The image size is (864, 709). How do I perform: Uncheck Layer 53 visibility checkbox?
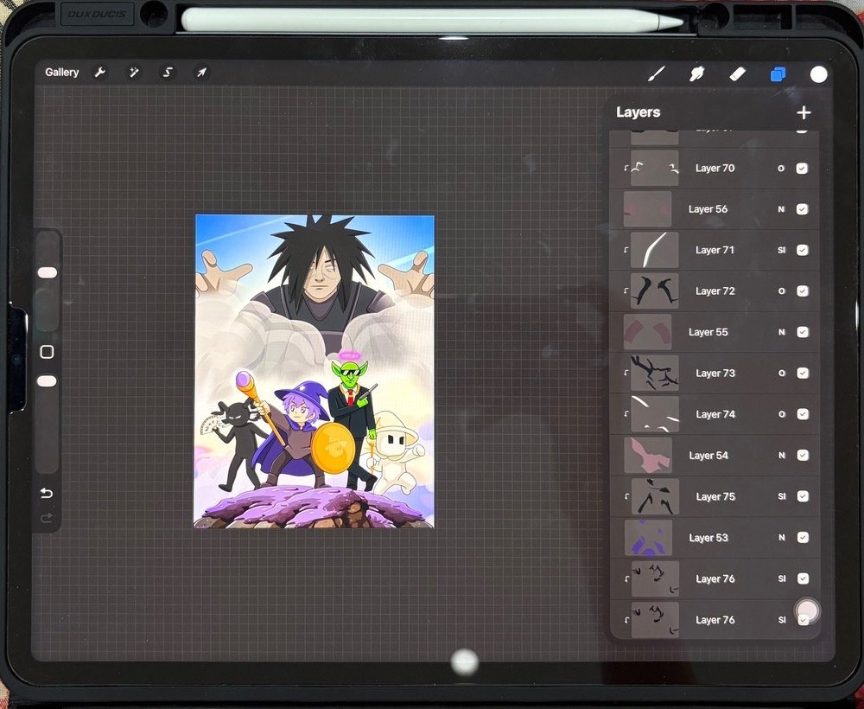tap(803, 537)
